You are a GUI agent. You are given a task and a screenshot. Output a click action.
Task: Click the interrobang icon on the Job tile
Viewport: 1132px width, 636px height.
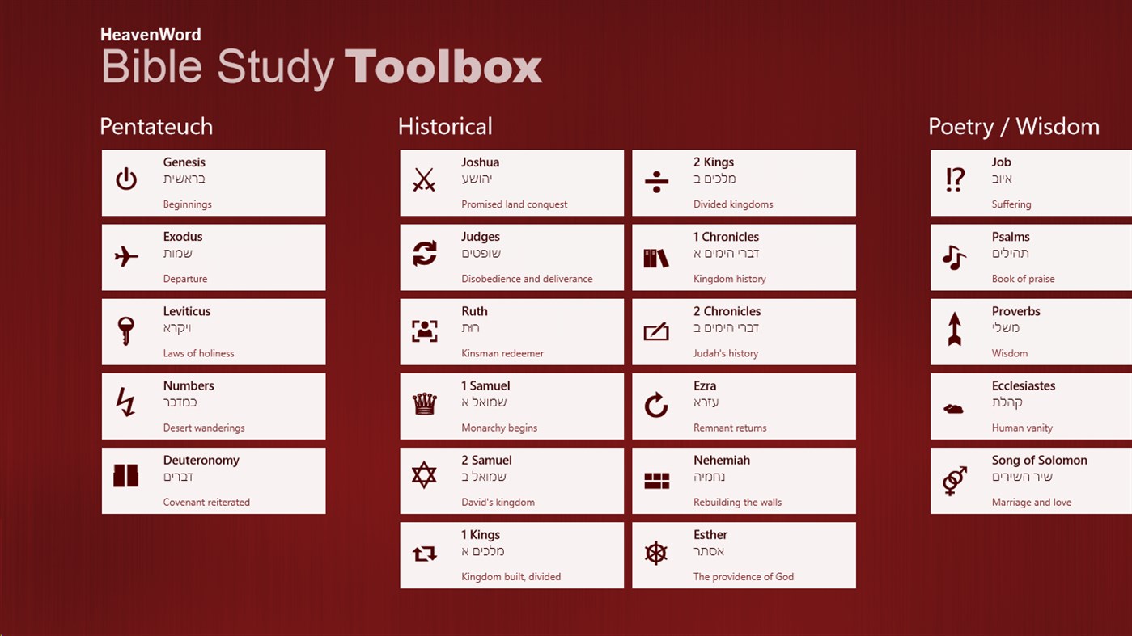click(x=955, y=179)
